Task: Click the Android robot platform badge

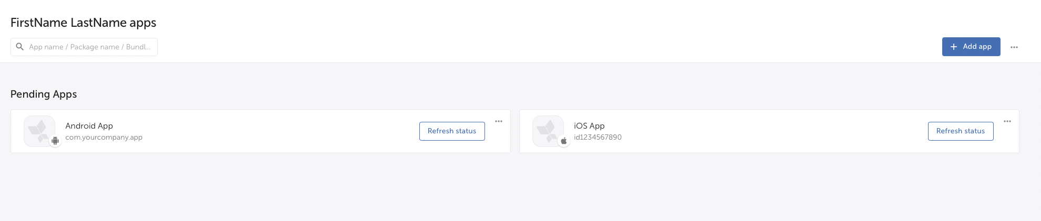Action: point(55,141)
